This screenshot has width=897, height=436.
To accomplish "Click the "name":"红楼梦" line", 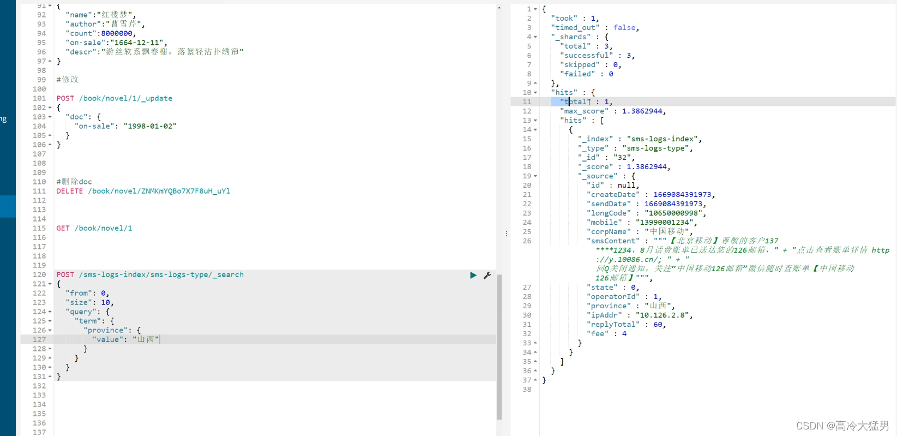I will pyautogui.click(x=101, y=15).
